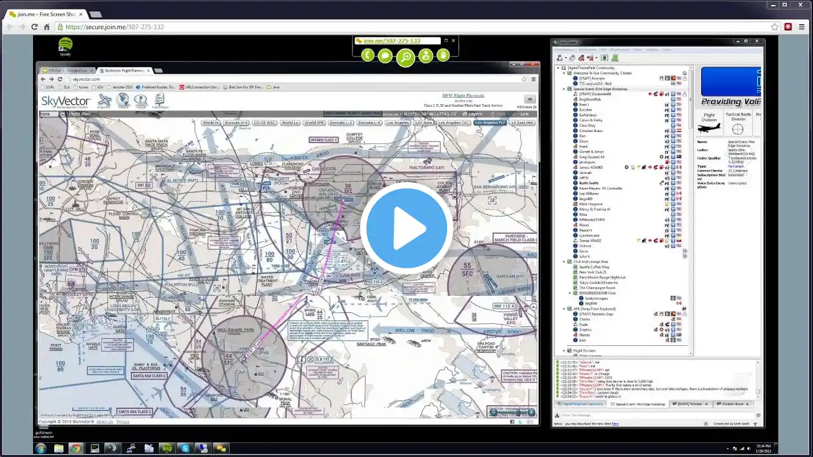Screen dimensions: 813x457
Task: Bookmark the outer page with the star icon
Action: (x=774, y=27)
